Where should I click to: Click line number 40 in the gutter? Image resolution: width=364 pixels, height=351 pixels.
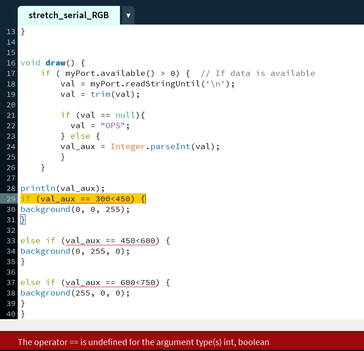coord(10,314)
